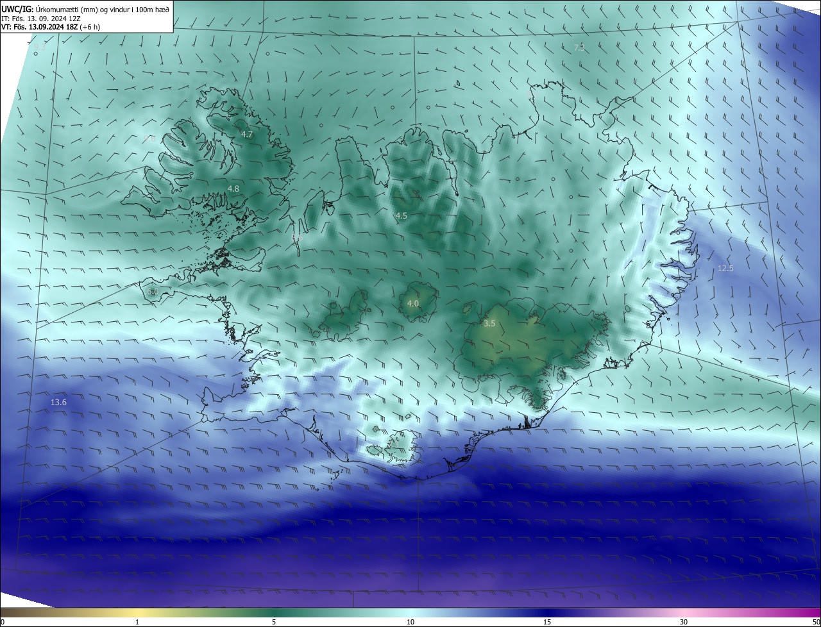This screenshot has width=821, height=627.
Task: Click the valid time line 'VT: Fös. 13.09.2024 18Z (+6 h)'
Action: [51, 27]
